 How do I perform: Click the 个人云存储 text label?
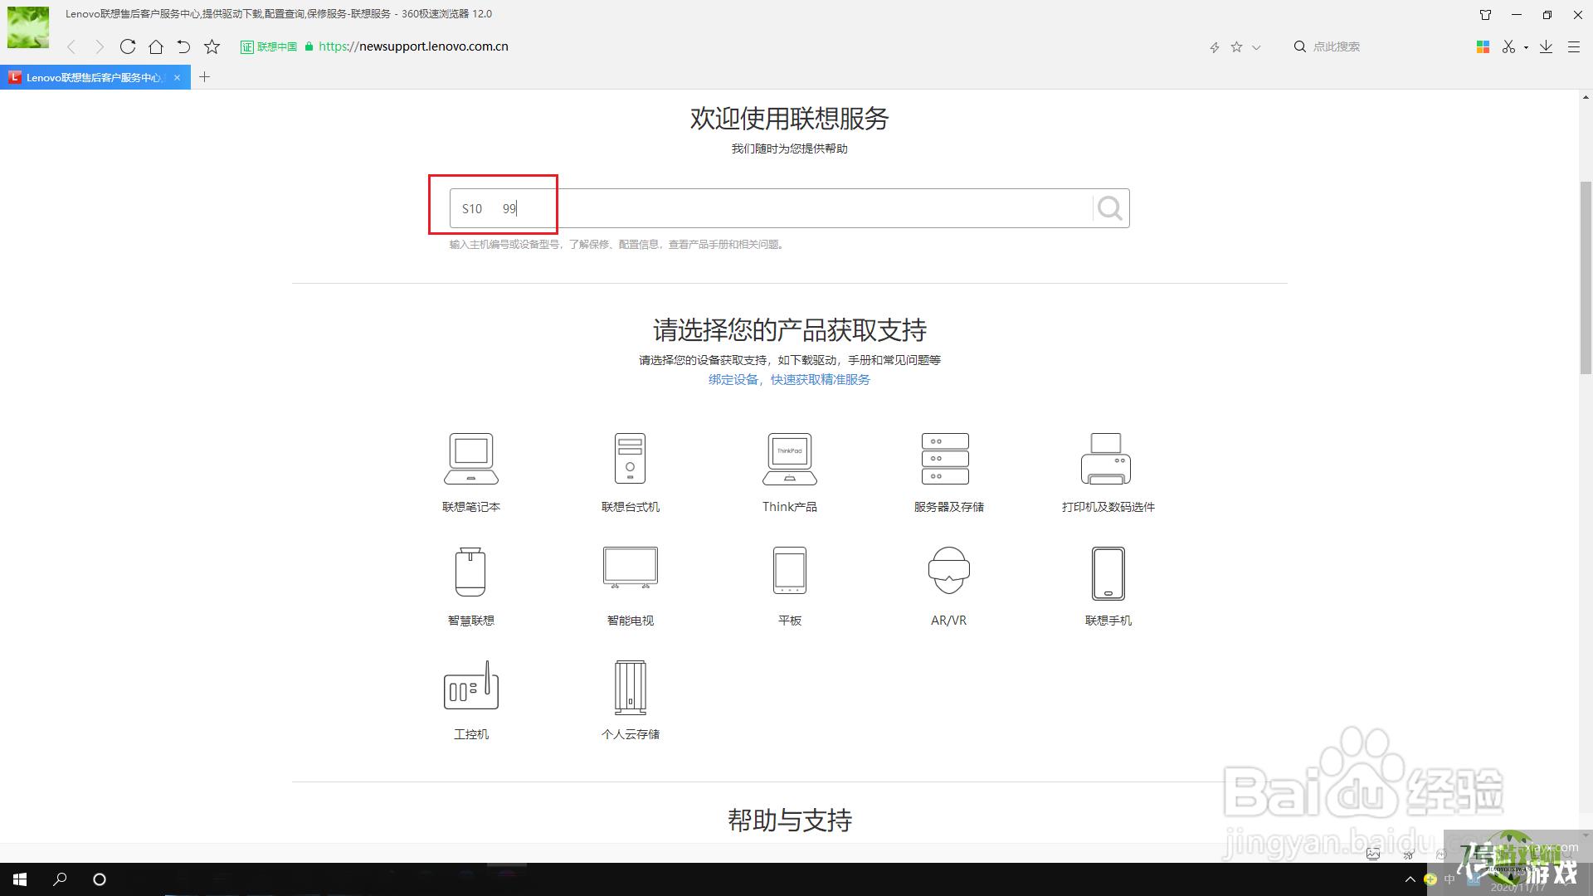click(x=631, y=734)
